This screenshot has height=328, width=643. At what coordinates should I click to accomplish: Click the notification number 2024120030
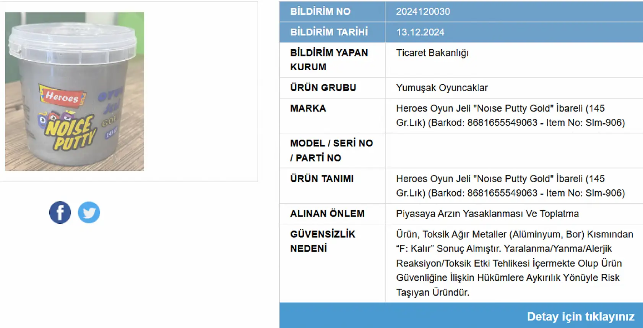(423, 11)
